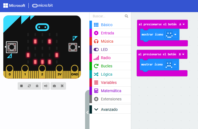The image size is (198, 129).
Task: Click the LED toggle icon
Action: click(96, 50)
